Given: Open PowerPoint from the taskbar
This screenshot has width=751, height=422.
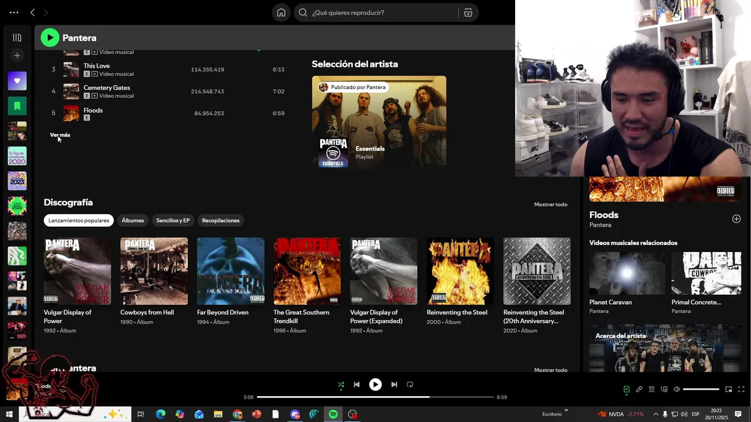Looking at the screenshot, I should coord(256,414).
